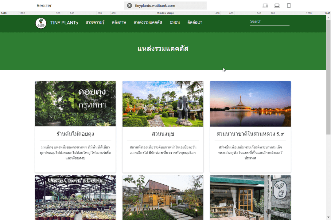Open the คลังภาพ gallery menu item
Image resolution: width=331 pixels, height=220 pixels.
coord(119,22)
